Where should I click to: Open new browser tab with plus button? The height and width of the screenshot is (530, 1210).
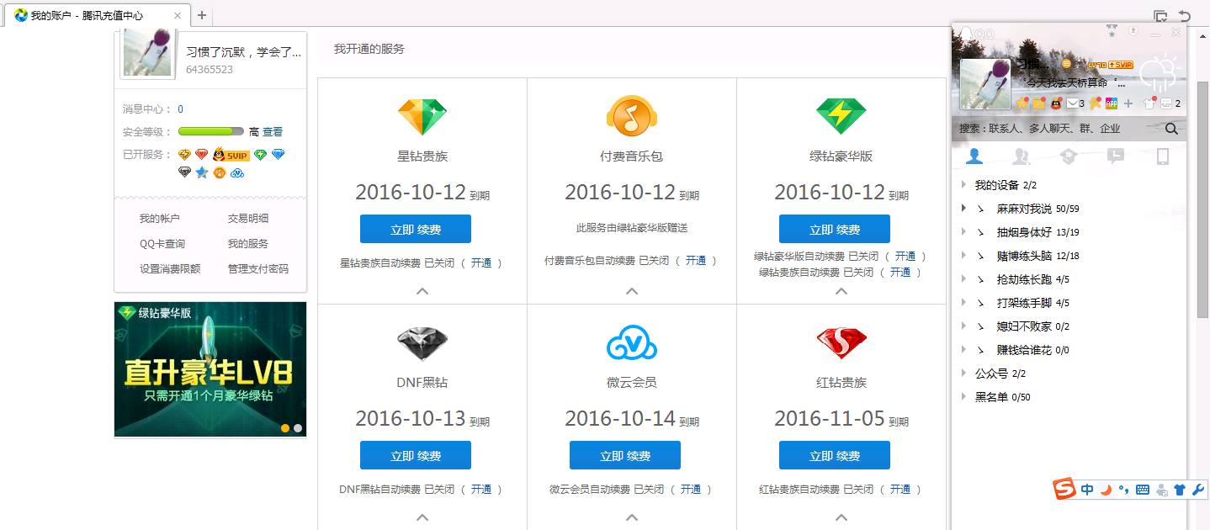[x=202, y=15]
